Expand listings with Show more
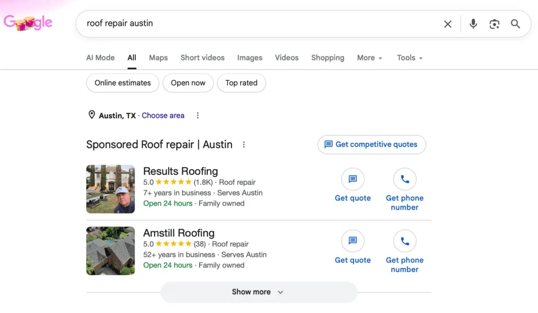The height and width of the screenshot is (313, 538). pos(259,292)
